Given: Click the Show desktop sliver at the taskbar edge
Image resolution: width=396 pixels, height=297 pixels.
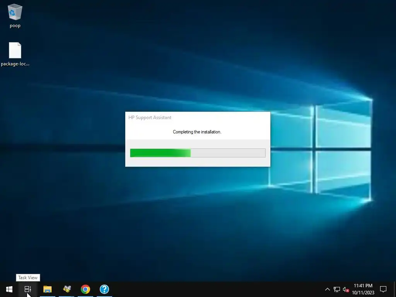Looking at the screenshot, I should tap(395, 289).
